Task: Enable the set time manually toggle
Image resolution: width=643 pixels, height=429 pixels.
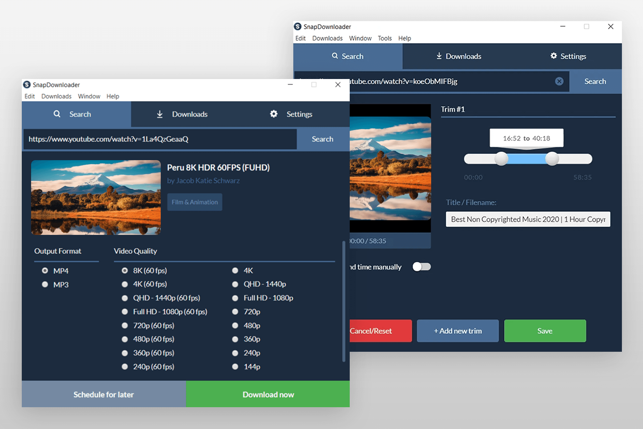Action: click(x=421, y=266)
